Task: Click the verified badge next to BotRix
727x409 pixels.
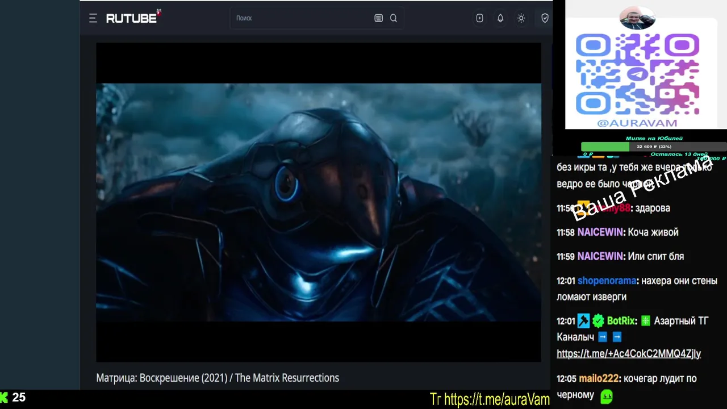Action: tap(598, 321)
